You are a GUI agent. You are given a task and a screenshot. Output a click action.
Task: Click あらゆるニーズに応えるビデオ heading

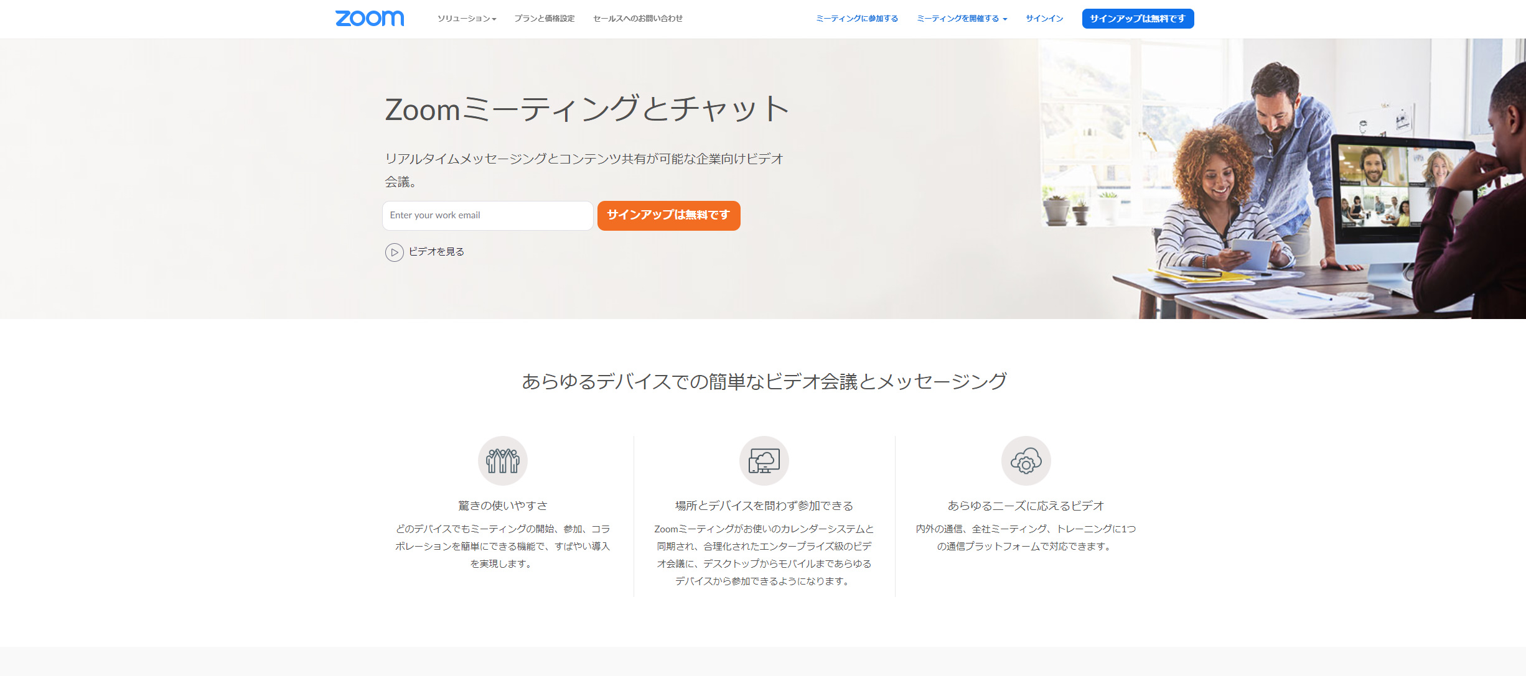pyautogui.click(x=1026, y=506)
